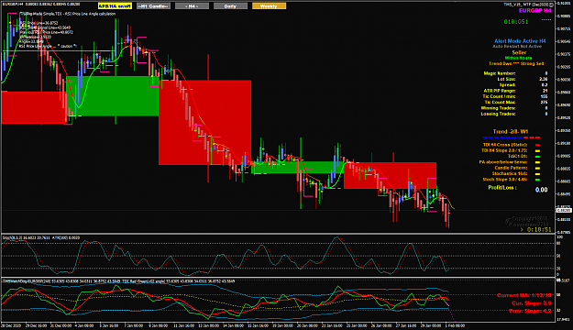This screenshot has height=330, width=573.
Task: Click the Current HA red label
Action: pyautogui.click(x=524, y=295)
